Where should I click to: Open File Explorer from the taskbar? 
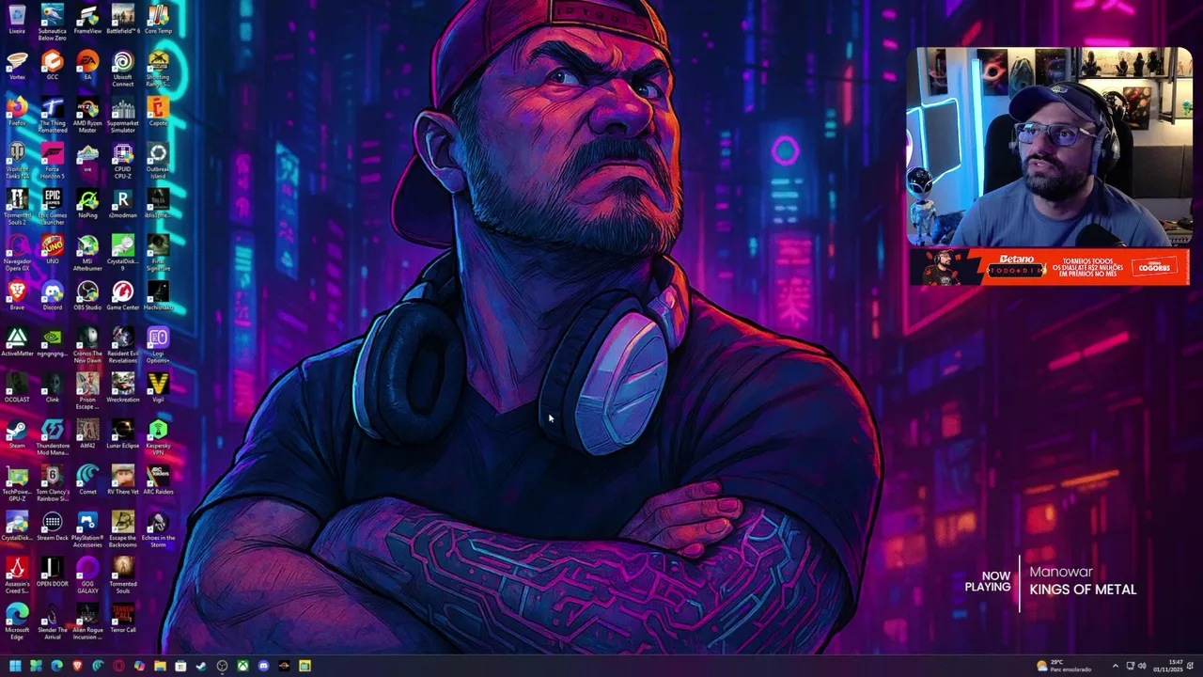[160, 666]
